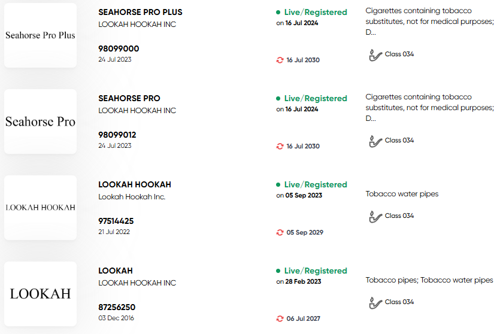Viewport: 503px width, 334px height.
Task: Open the Seahorse Pro logo thumbnail
Action: [x=41, y=122]
